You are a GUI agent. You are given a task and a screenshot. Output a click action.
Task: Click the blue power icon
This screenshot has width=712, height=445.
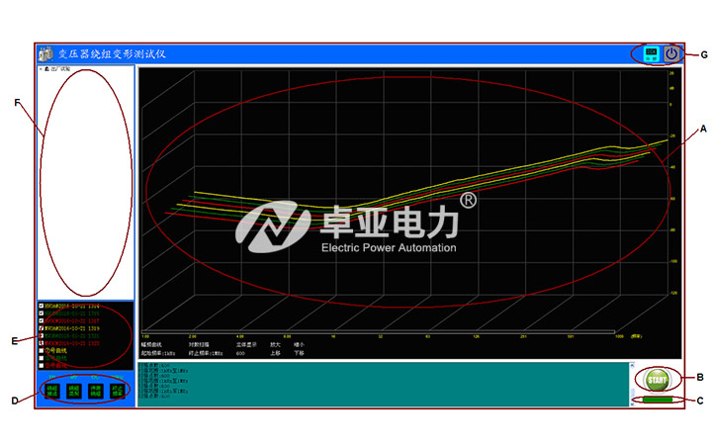pyautogui.click(x=671, y=54)
